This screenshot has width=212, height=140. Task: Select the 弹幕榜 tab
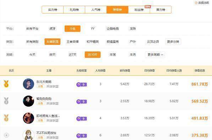point(117,10)
